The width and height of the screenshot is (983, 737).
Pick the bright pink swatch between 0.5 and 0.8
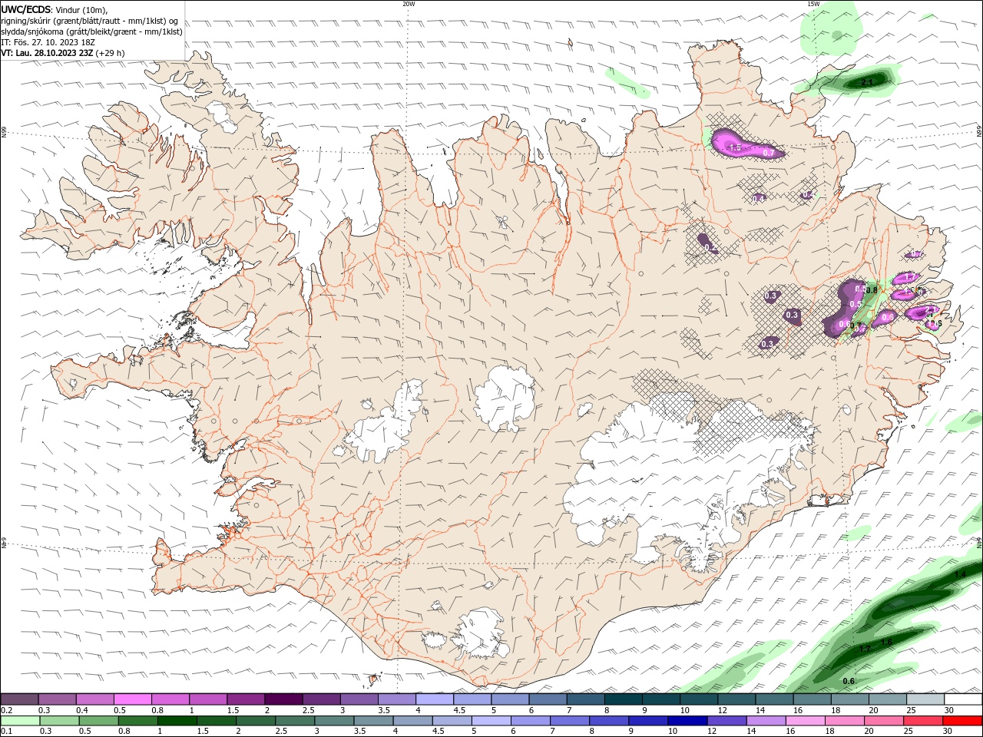tap(133, 699)
